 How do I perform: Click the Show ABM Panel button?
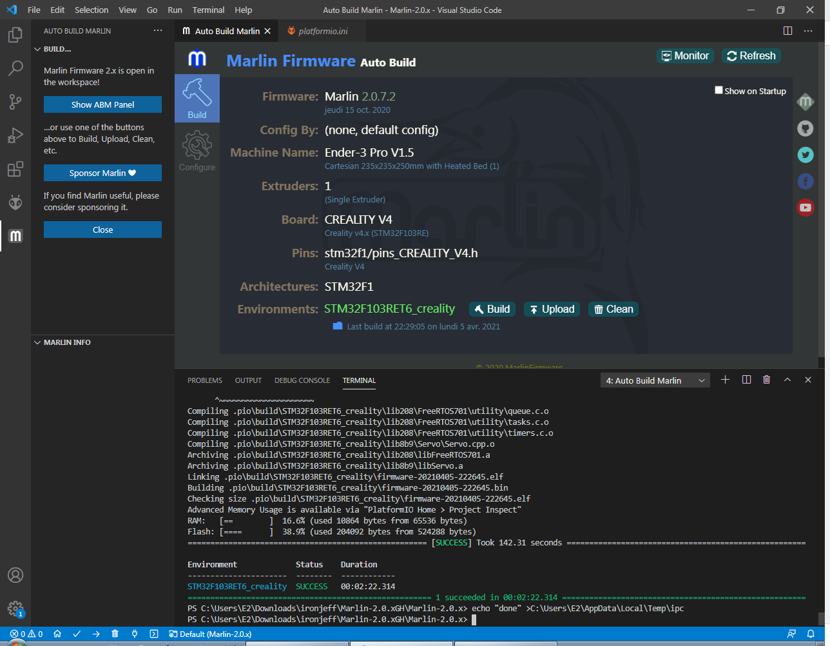click(x=102, y=104)
